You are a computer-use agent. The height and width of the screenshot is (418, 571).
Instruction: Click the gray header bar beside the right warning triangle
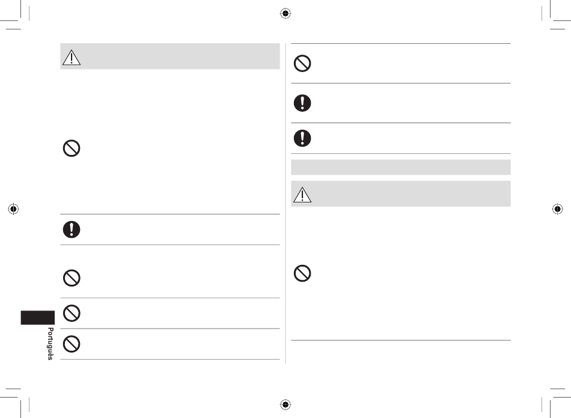pos(400,193)
